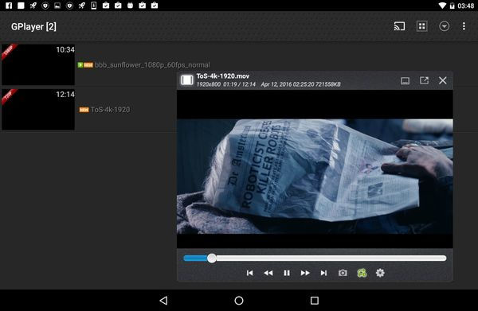Click the video seek bar handle
This screenshot has width=478, height=311.
(212, 259)
